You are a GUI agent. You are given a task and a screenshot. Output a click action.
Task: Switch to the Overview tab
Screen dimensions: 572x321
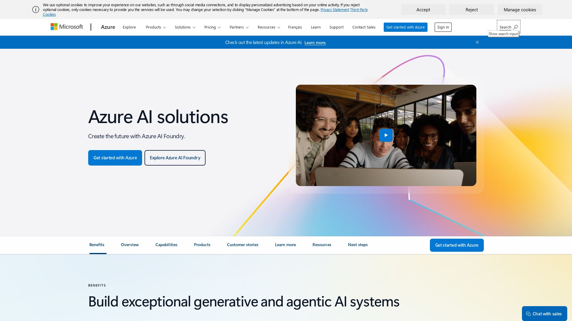tap(130, 245)
